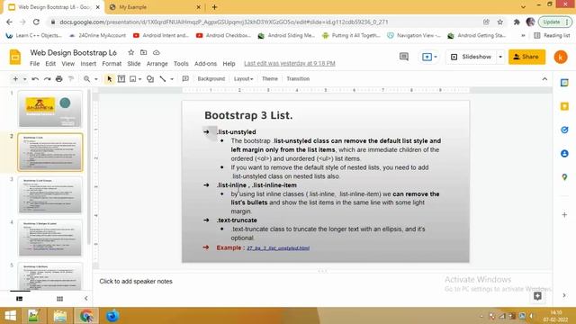Hide the side panel arrow
576x324 pixels.
click(x=564, y=295)
